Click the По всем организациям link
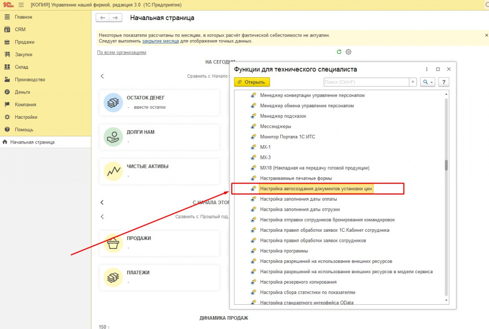489x329 pixels. tap(122, 52)
